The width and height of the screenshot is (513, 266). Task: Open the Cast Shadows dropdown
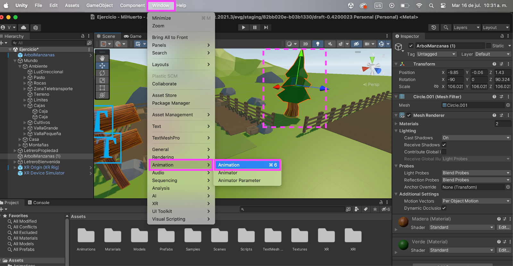(x=476, y=138)
